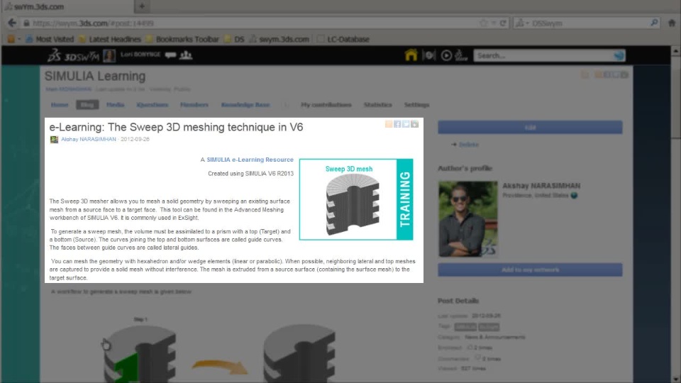Click the yellow house home icon
This screenshot has height=383, width=681.
pyautogui.click(x=411, y=55)
